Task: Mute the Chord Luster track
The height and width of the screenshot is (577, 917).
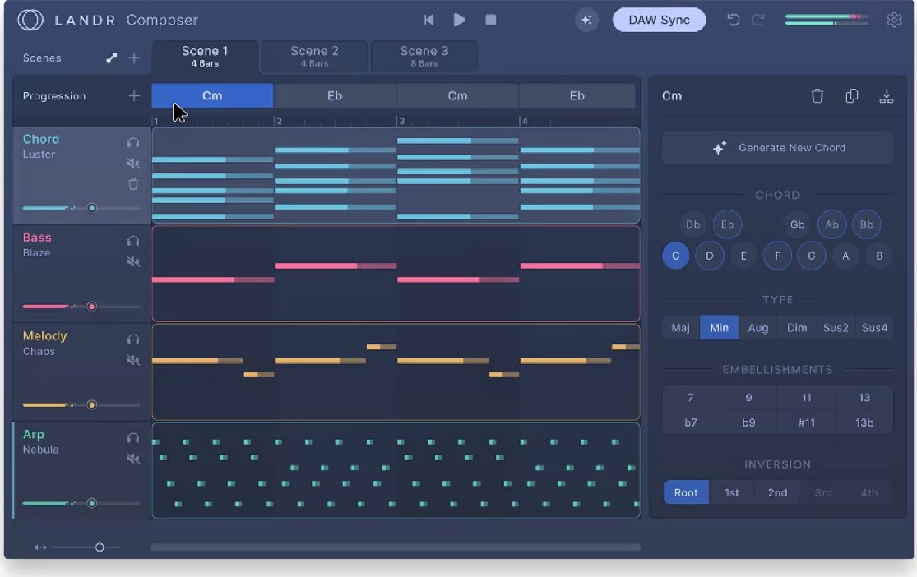Action: point(133,163)
